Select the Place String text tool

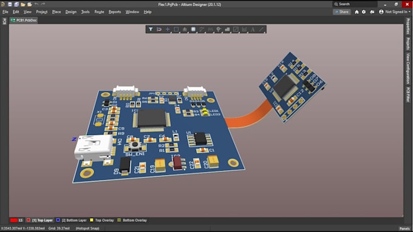click(x=253, y=30)
